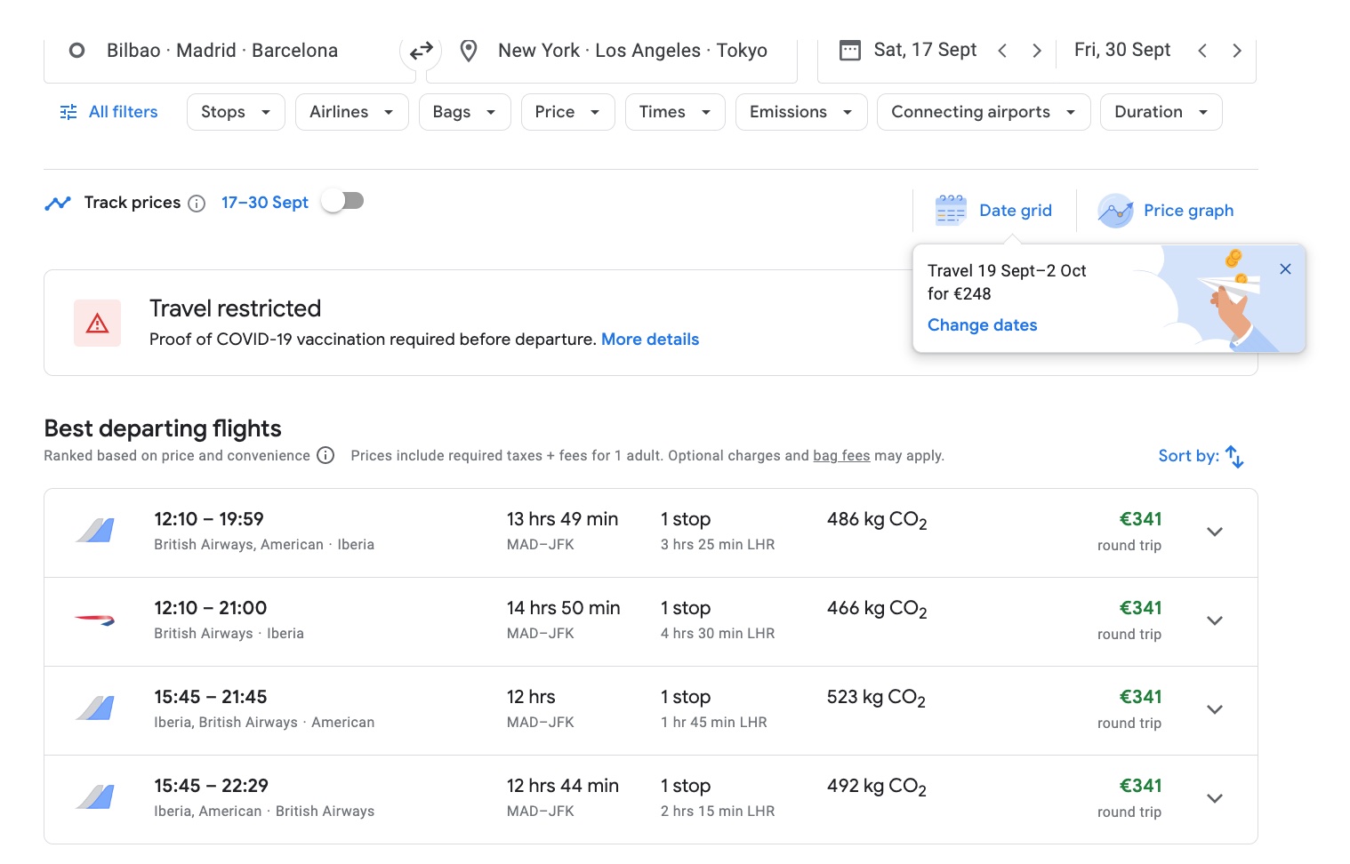This screenshot has width=1350, height=864.
Task: Click the info icon beside Track prices
Action: tap(197, 204)
